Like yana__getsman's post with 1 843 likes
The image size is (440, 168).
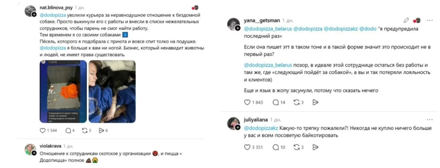(247, 103)
